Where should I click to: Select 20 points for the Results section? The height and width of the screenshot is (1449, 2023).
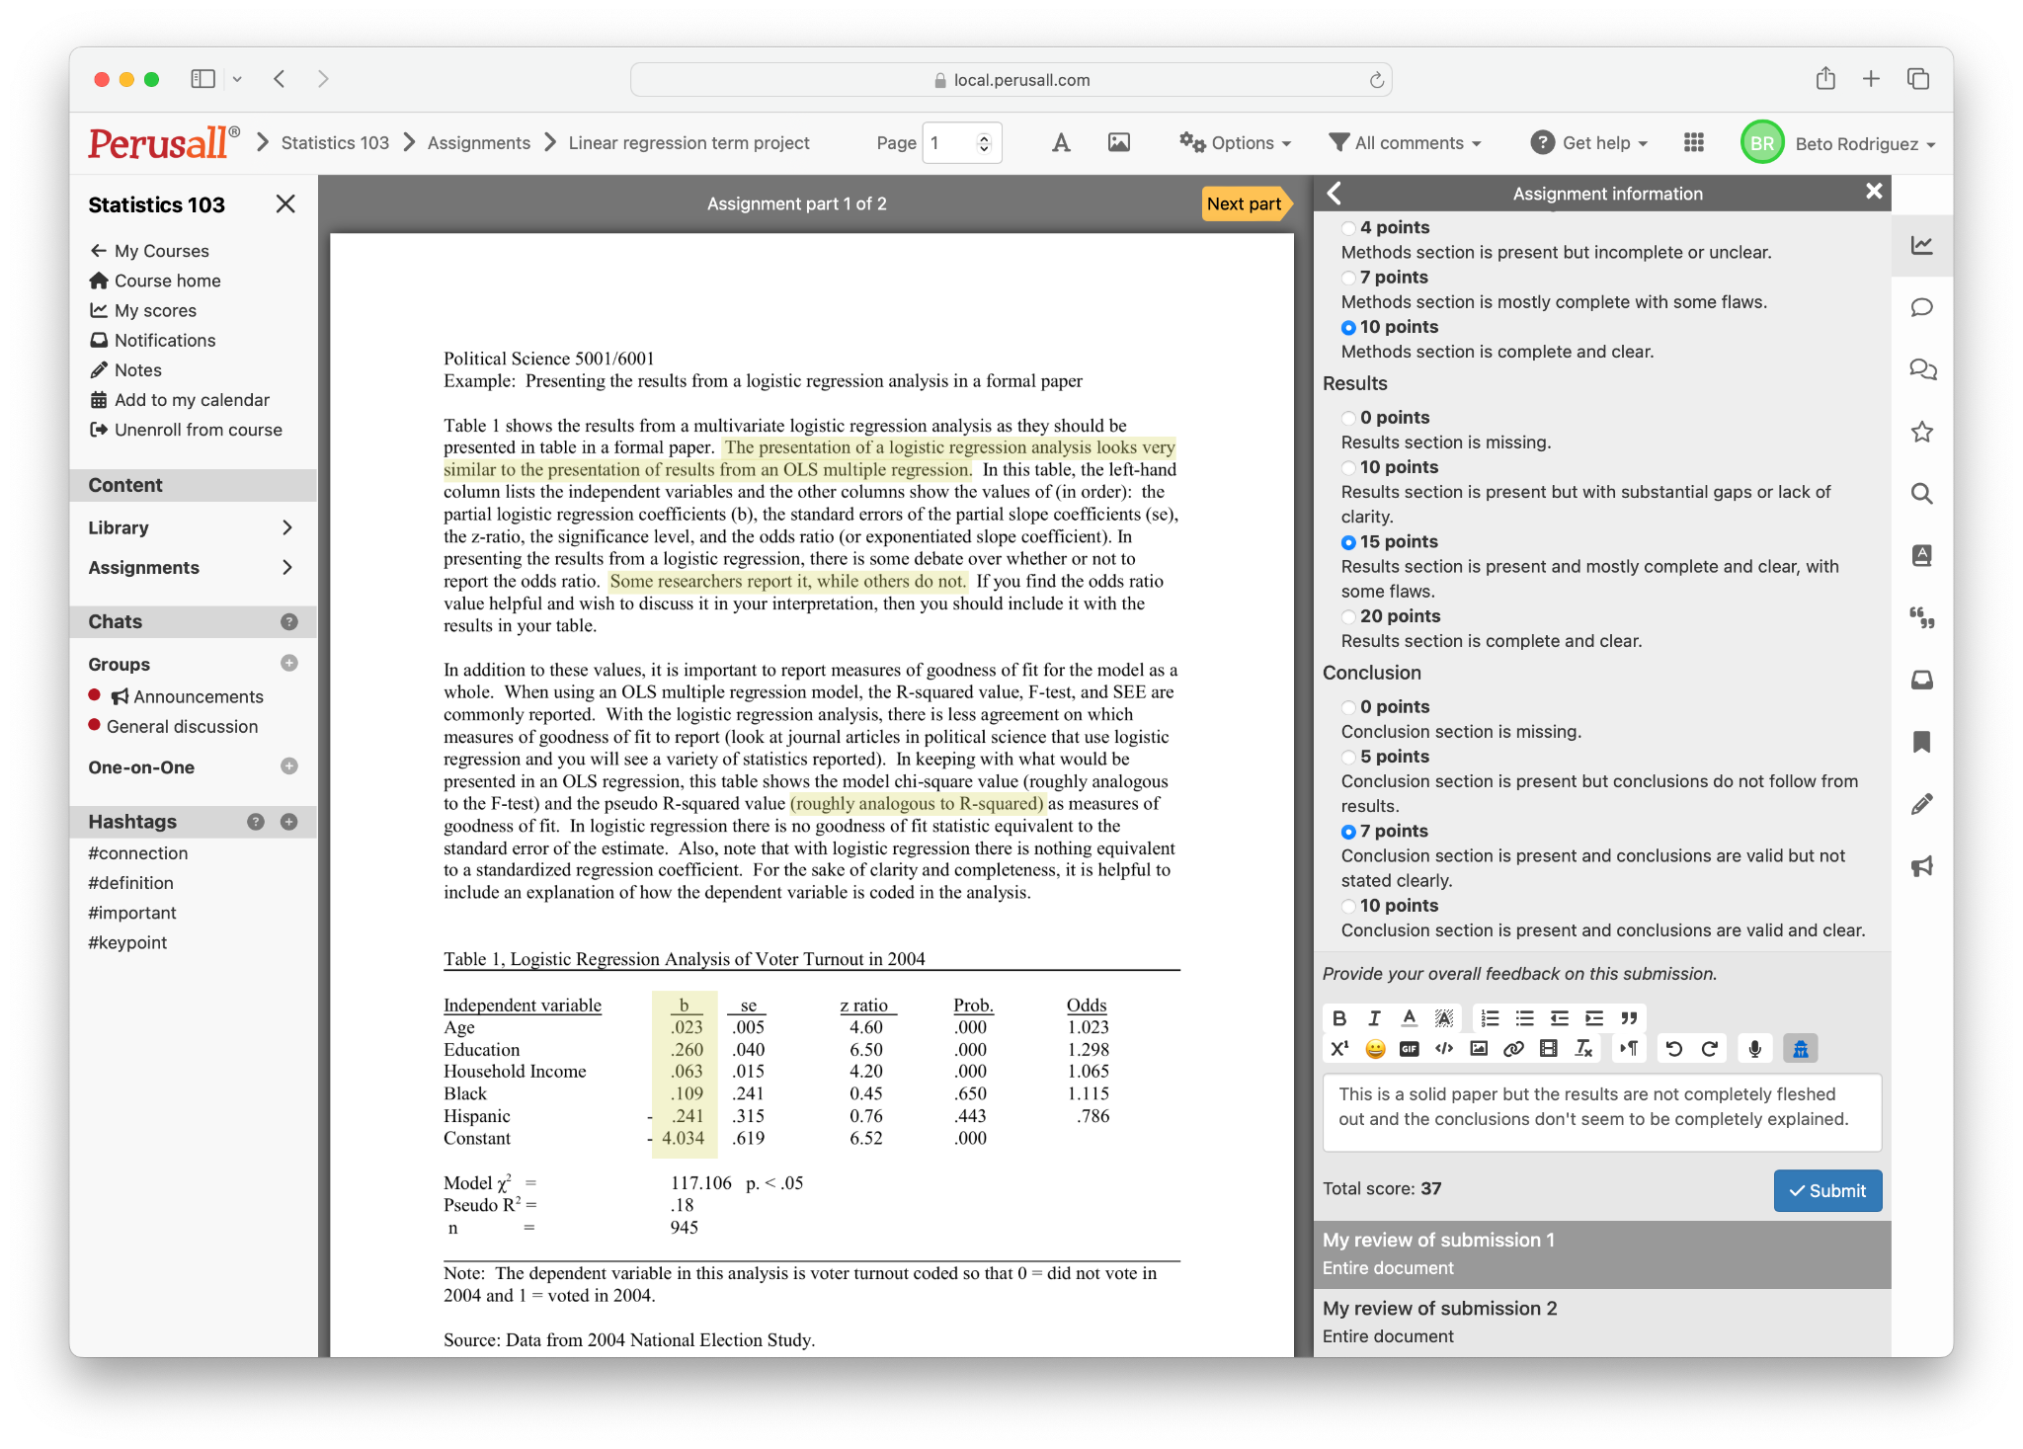pos(1349,616)
